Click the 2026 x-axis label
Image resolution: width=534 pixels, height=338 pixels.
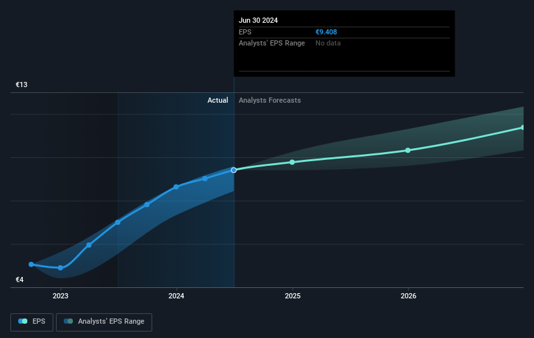408,296
